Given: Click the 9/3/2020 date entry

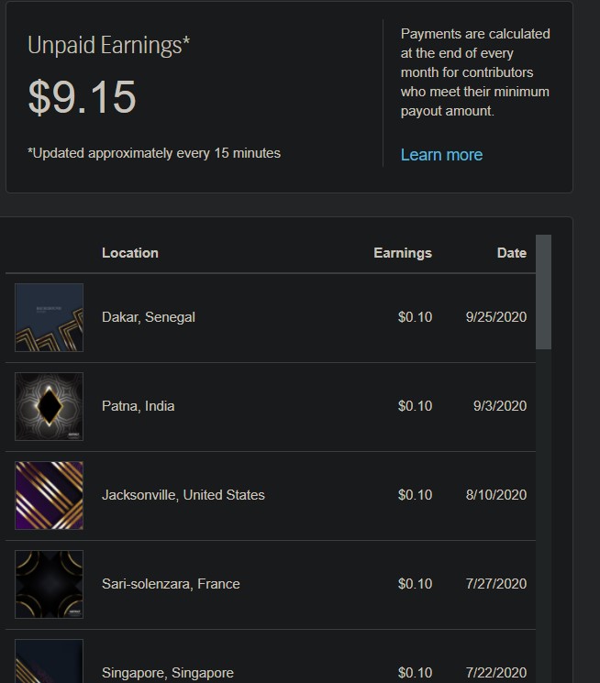Looking at the screenshot, I should [500, 406].
